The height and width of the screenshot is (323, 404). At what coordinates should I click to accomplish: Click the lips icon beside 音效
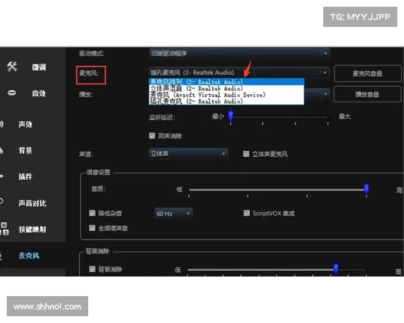click(x=12, y=93)
